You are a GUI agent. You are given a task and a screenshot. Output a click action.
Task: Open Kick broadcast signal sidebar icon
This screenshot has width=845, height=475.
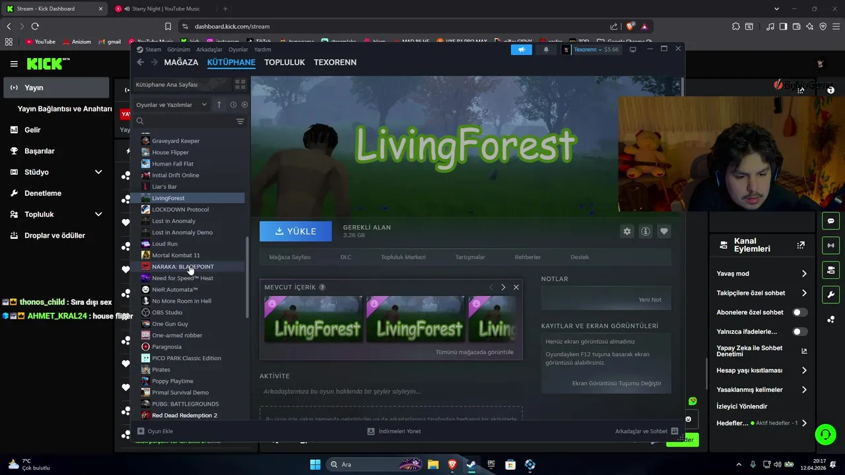[830, 245]
